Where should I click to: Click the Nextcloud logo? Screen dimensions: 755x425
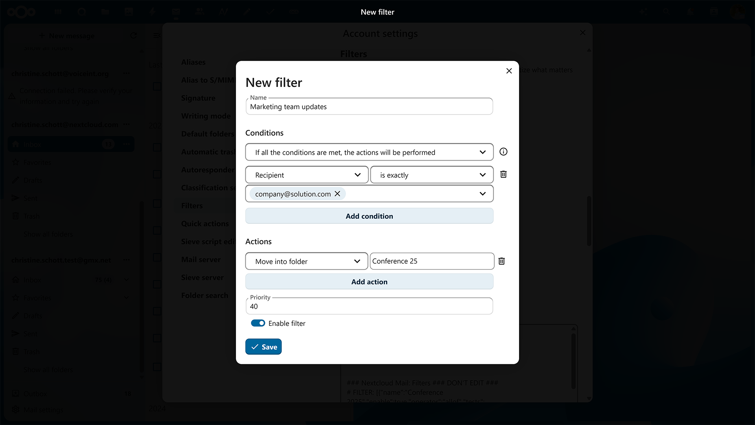(x=21, y=12)
